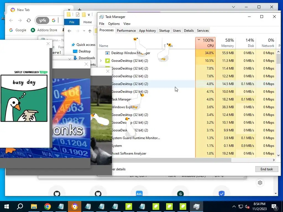Select Downloads in Explorer sidebar

tap(84, 58)
